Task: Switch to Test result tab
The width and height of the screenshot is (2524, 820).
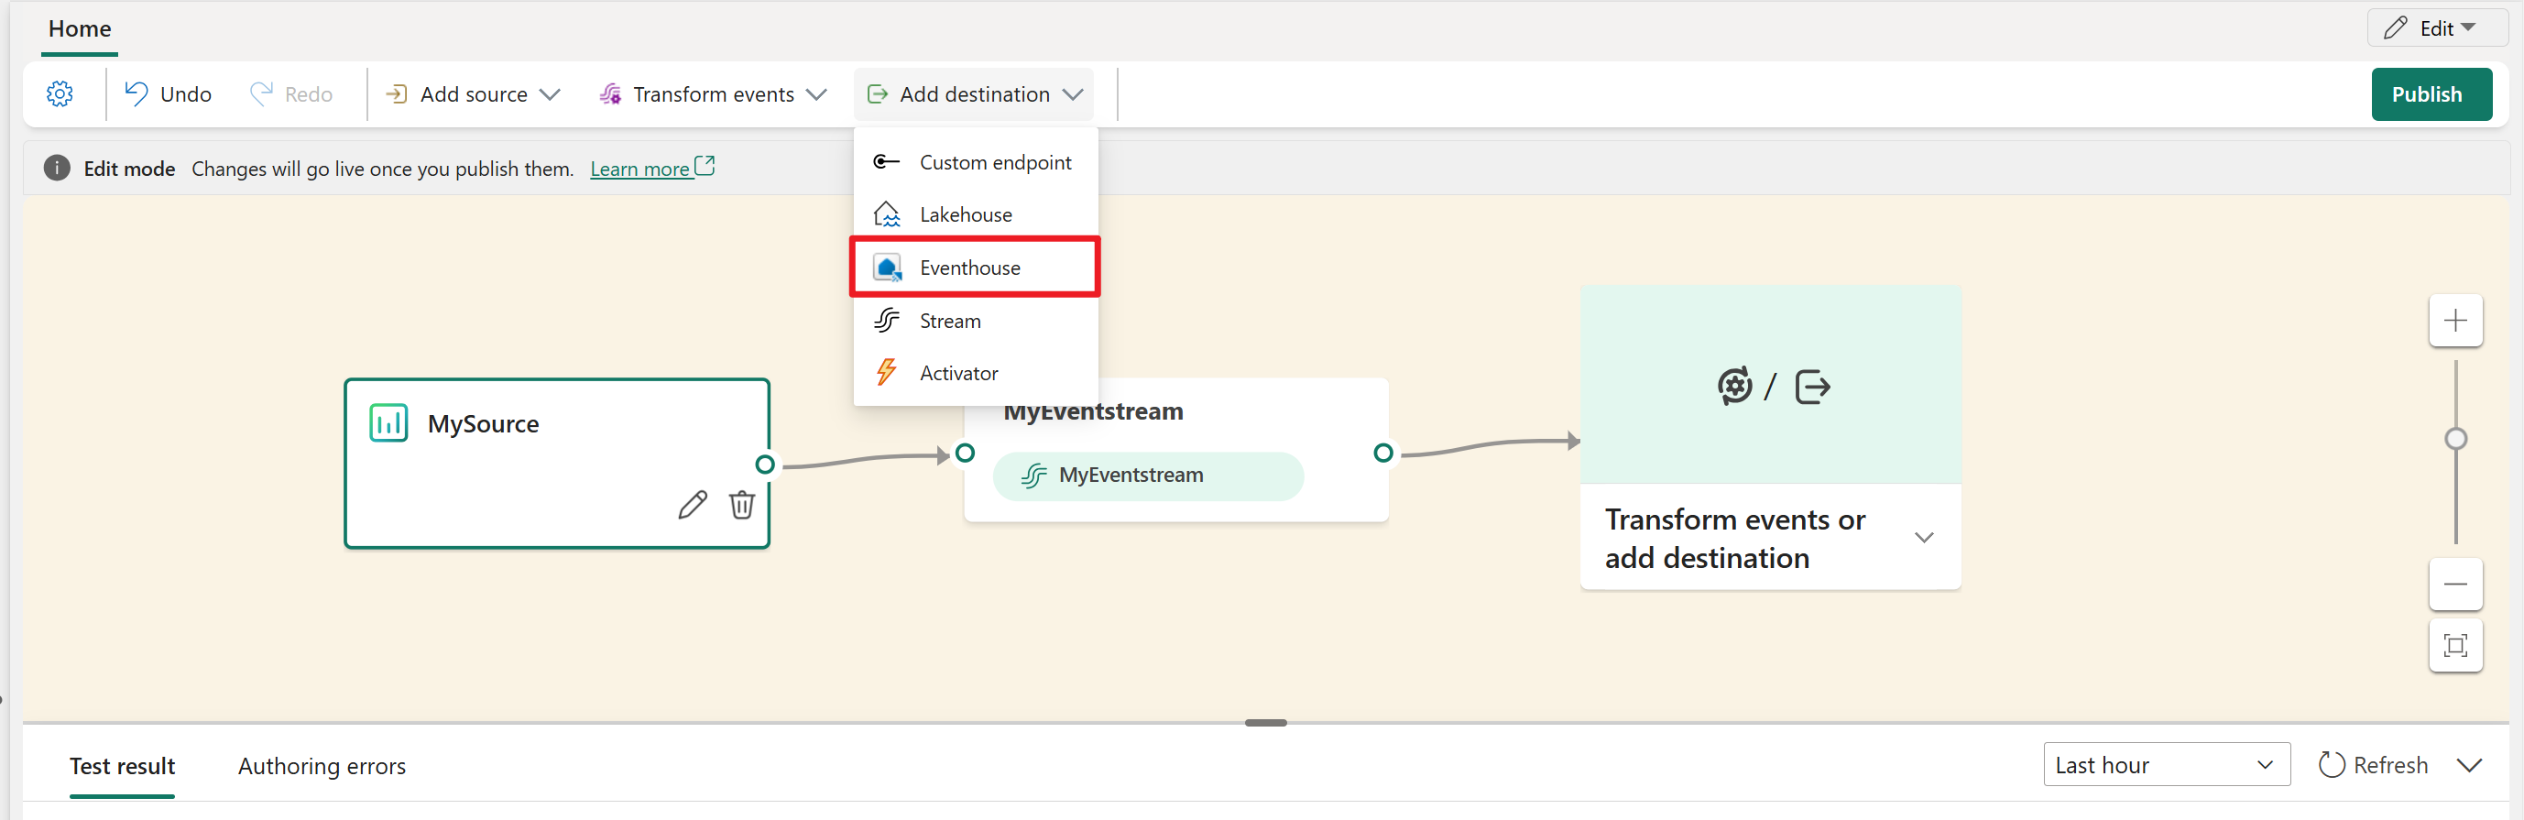Action: point(123,766)
